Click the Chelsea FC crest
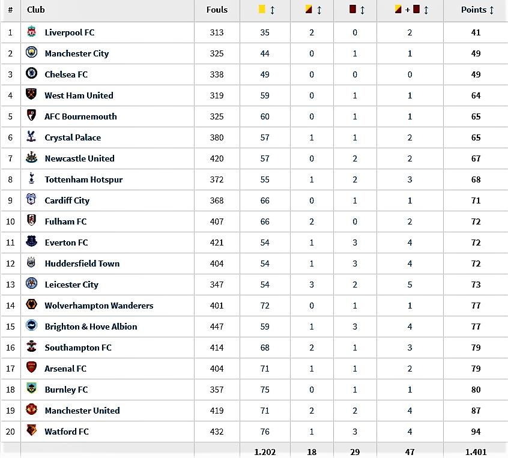This screenshot has width=508, height=458. coord(31,74)
